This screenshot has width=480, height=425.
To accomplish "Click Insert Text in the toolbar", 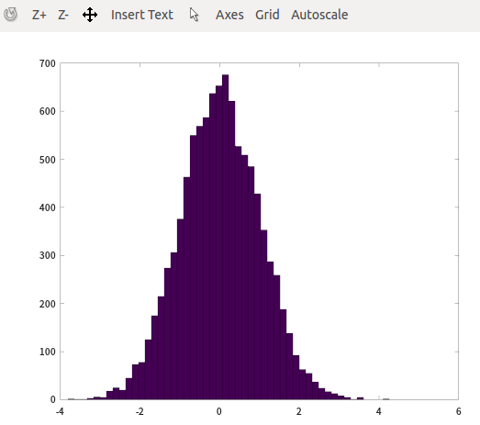I will click(x=142, y=15).
